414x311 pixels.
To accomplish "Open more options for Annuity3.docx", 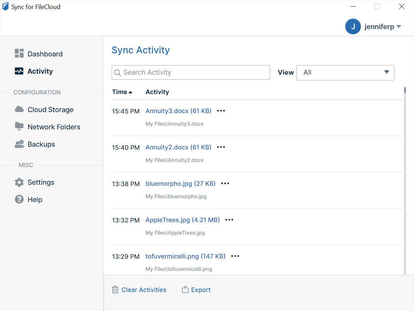I will pyautogui.click(x=221, y=111).
